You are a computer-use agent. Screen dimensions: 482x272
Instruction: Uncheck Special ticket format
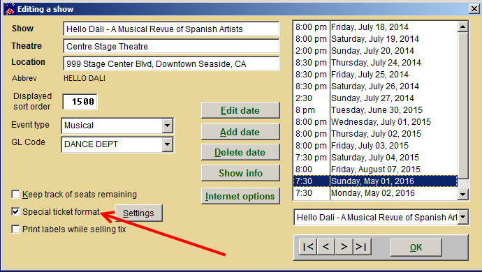click(x=15, y=211)
